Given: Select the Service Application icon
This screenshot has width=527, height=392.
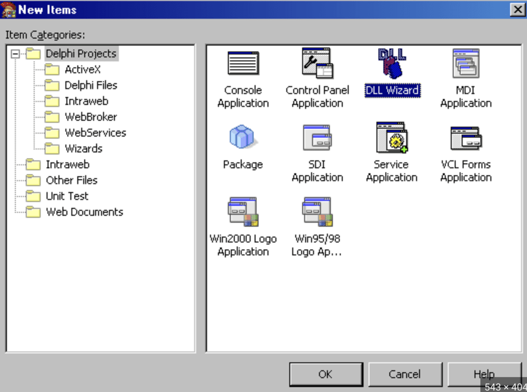Looking at the screenshot, I should pyautogui.click(x=392, y=138).
